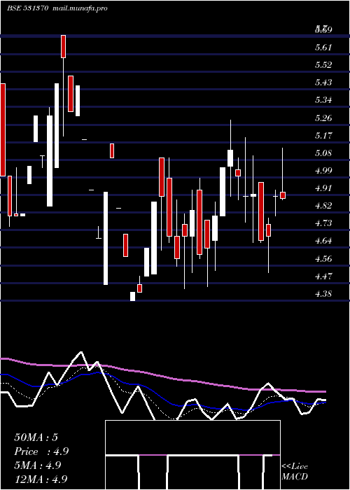Screen dimensions: 350x490
Task: Select the 12MA : 4.9 readout
Action: click(41, 479)
